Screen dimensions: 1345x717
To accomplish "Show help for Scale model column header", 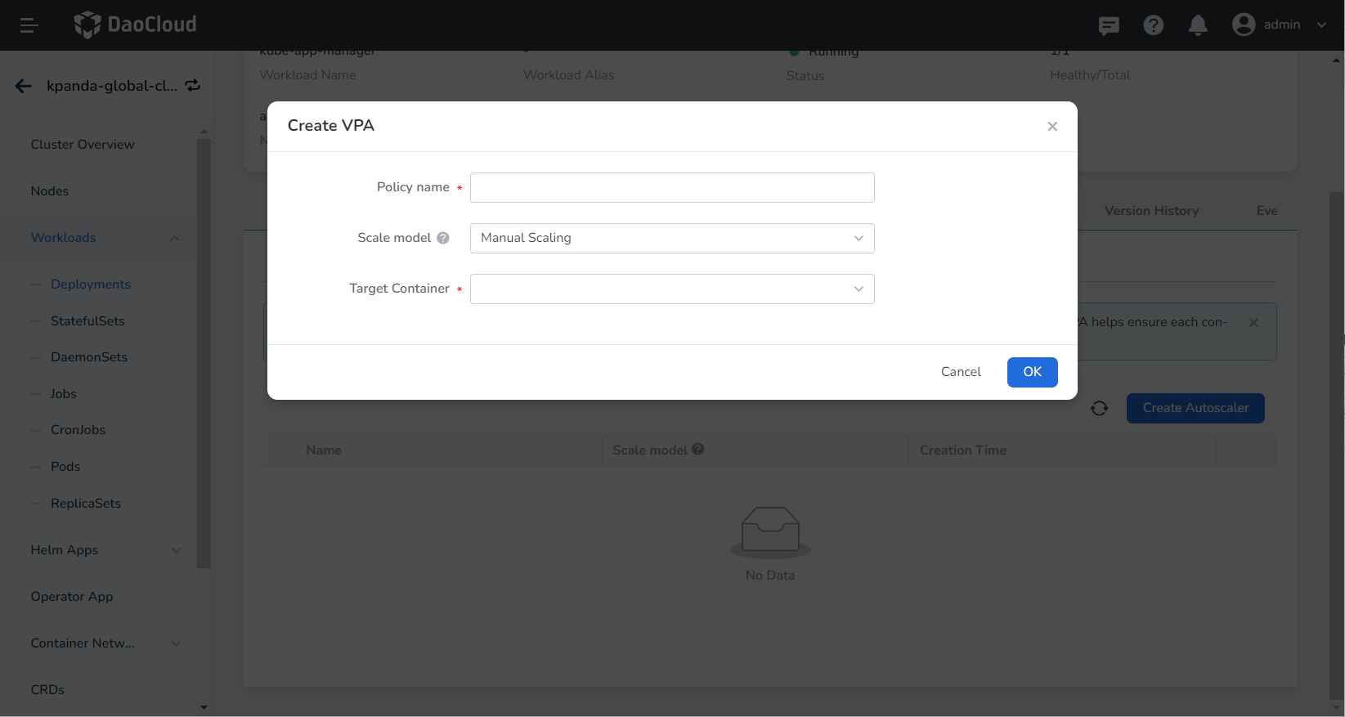I will pyautogui.click(x=698, y=449).
